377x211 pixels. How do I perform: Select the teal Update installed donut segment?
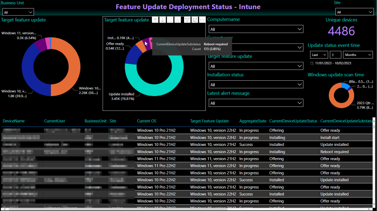(x=155, y=91)
